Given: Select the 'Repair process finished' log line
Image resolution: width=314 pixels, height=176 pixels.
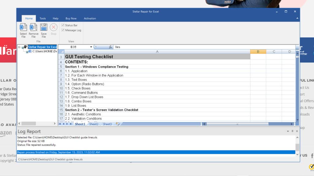Looking at the screenshot, I should [x=156, y=152].
